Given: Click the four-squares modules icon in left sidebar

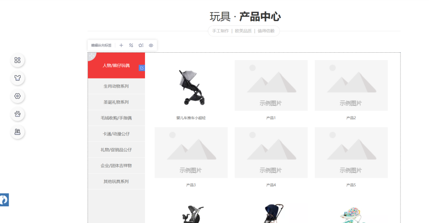Looking at the screenshot, I should [17, 60].
